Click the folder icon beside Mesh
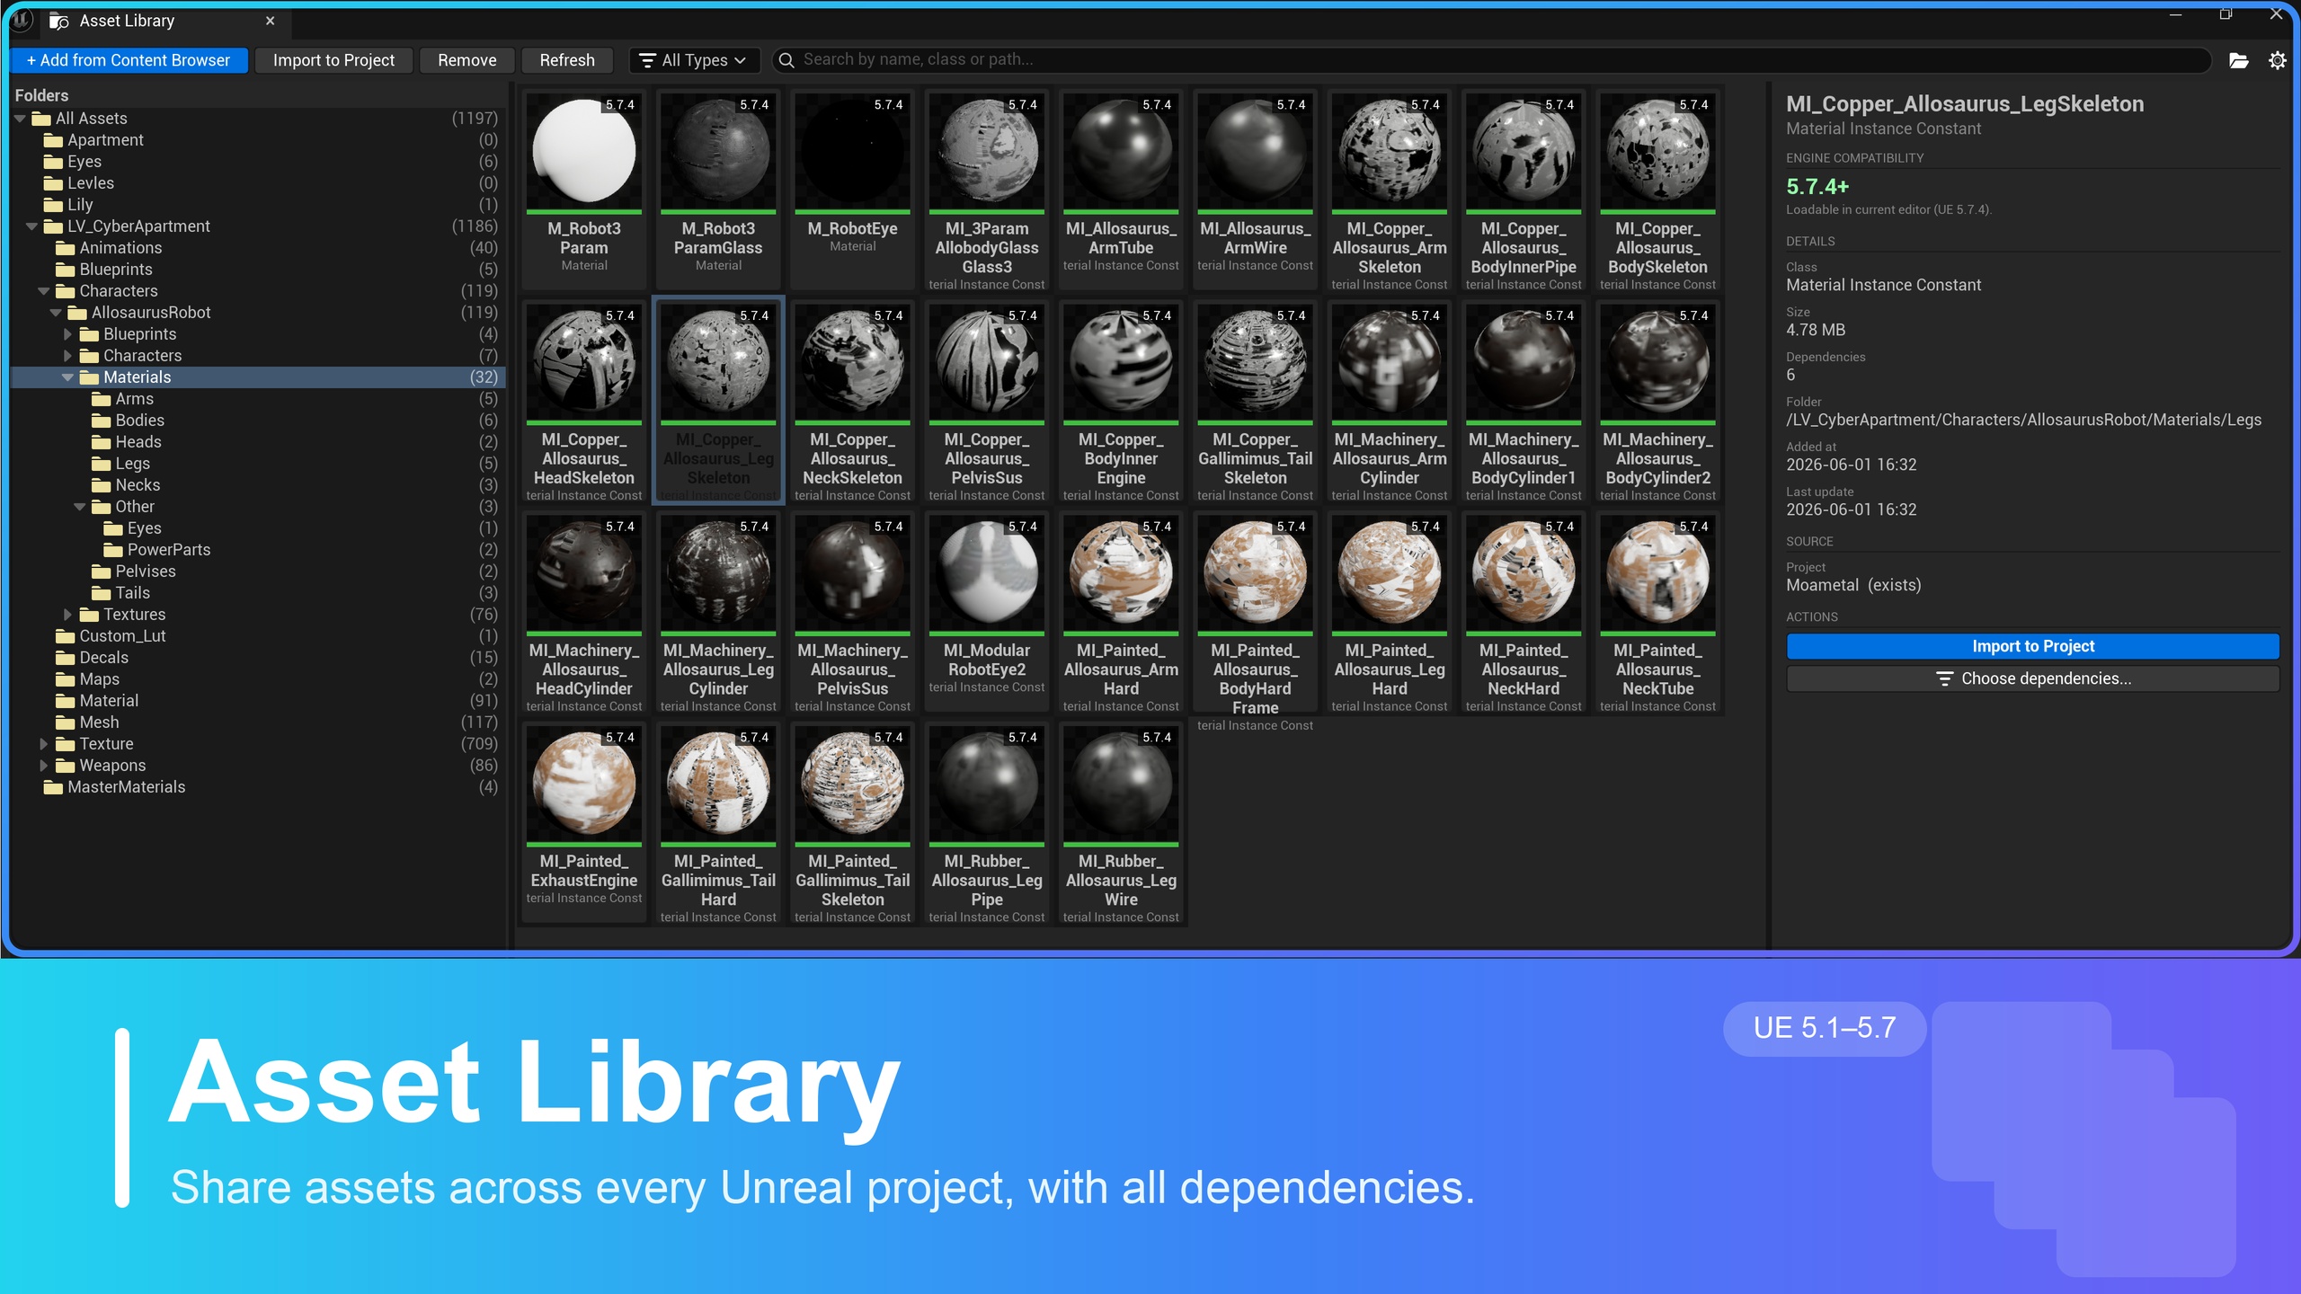This screenshot has height=1294, width=2301. (66, 722)
